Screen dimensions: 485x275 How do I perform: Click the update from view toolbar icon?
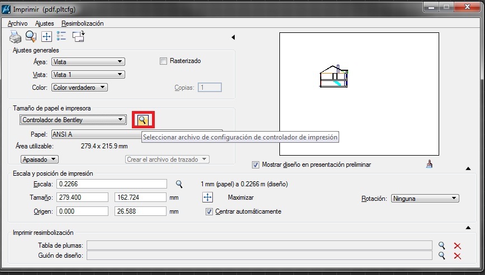78,36
